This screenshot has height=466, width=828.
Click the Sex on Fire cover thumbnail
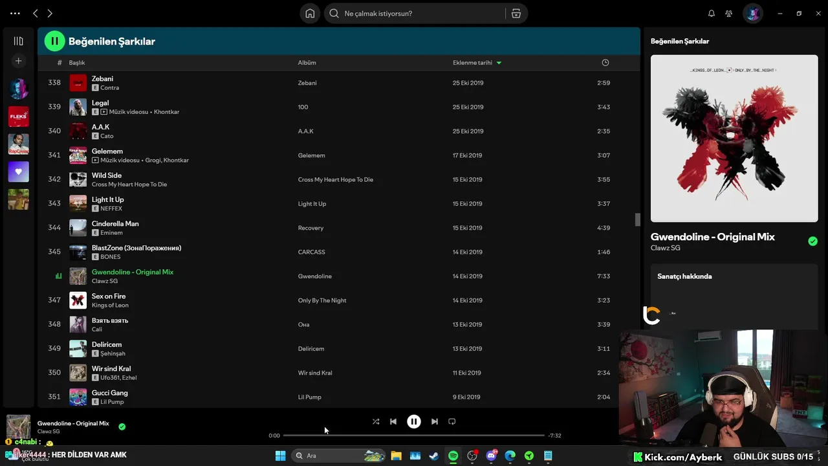pyautogui.click(x=78, y=300)
